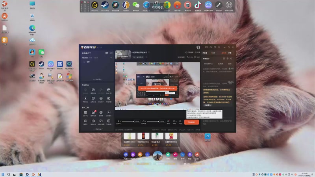This screenshot has height=177, width=315.
Task: Open the calculator icon in top dock
Action: (x=188, y=5)
